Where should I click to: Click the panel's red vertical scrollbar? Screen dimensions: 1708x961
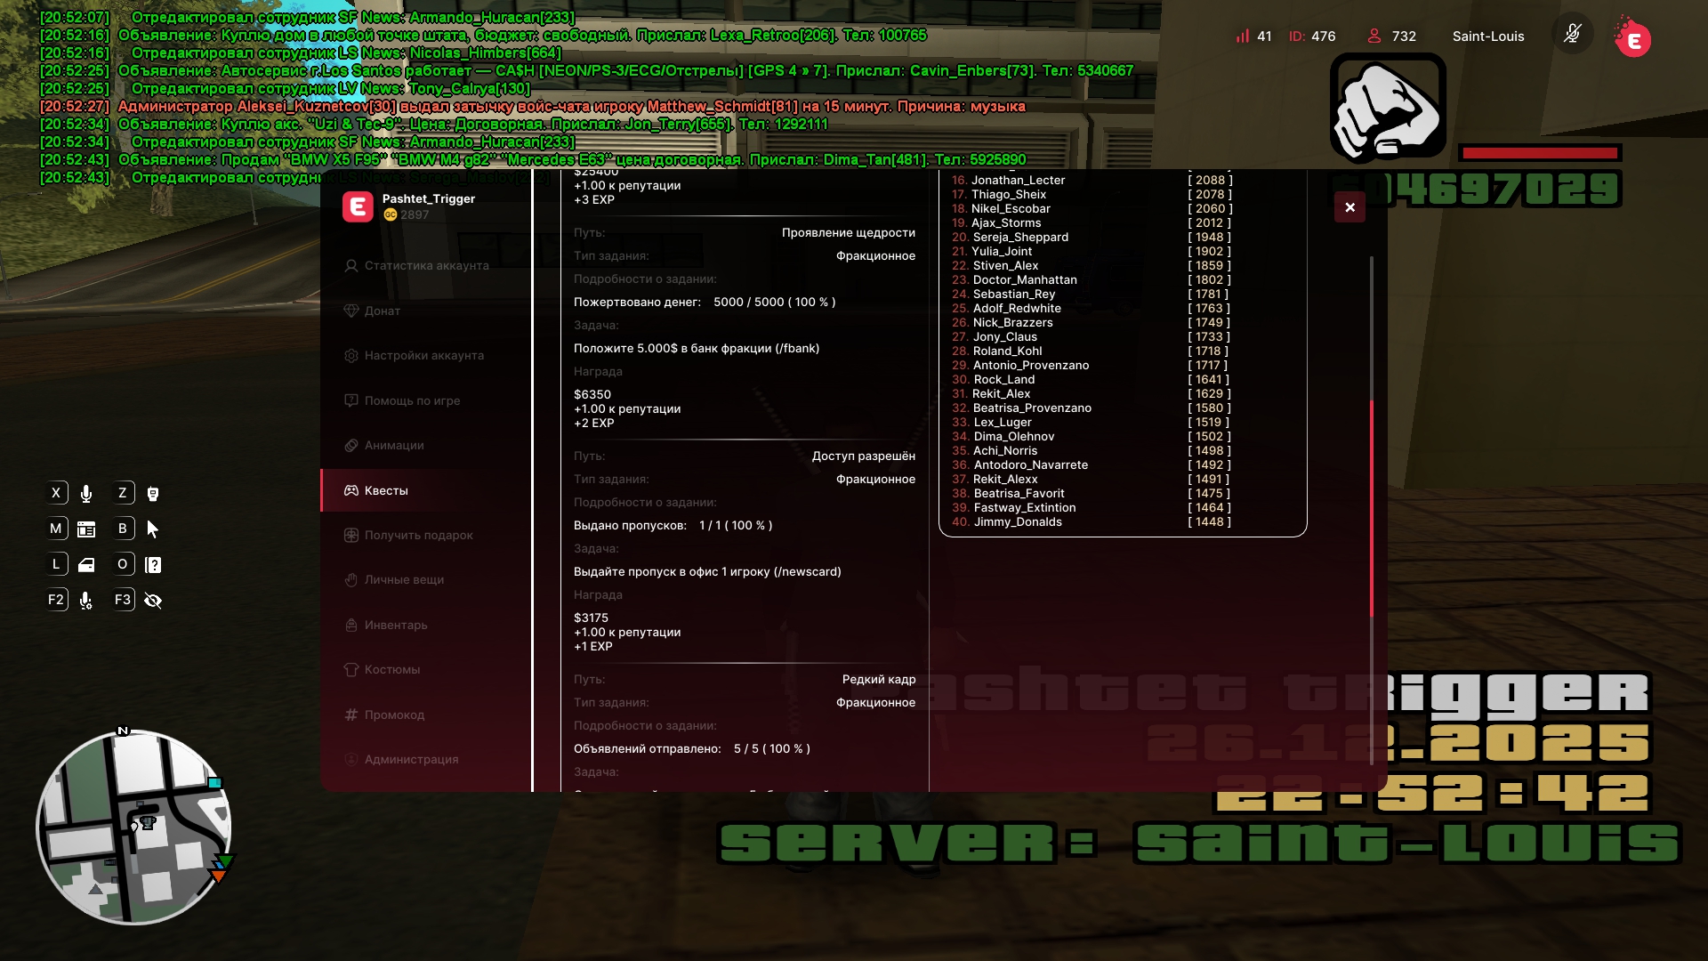click(1371, 507)
